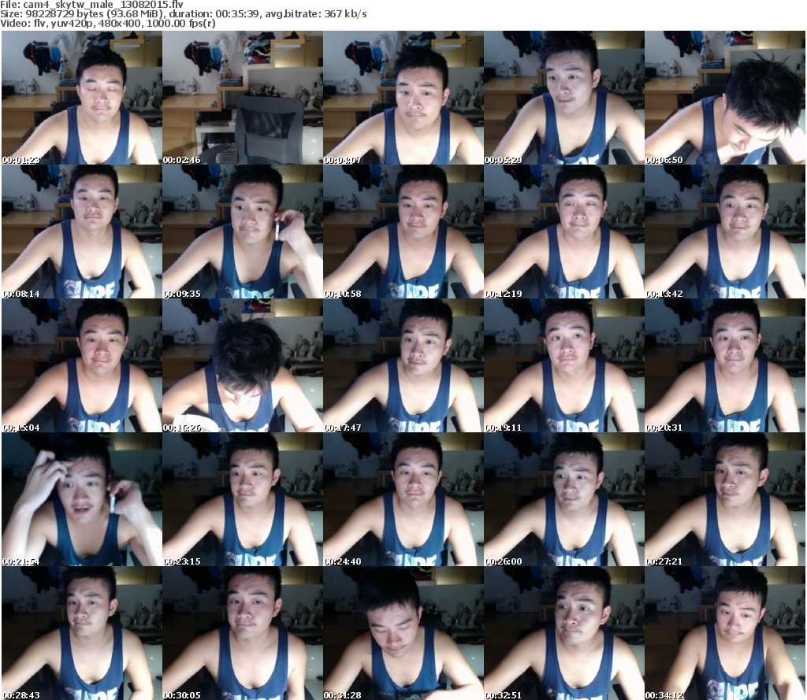Open the frame stamped 00:24:40
This screenshot has height=700, width=807.
[403, 499]
